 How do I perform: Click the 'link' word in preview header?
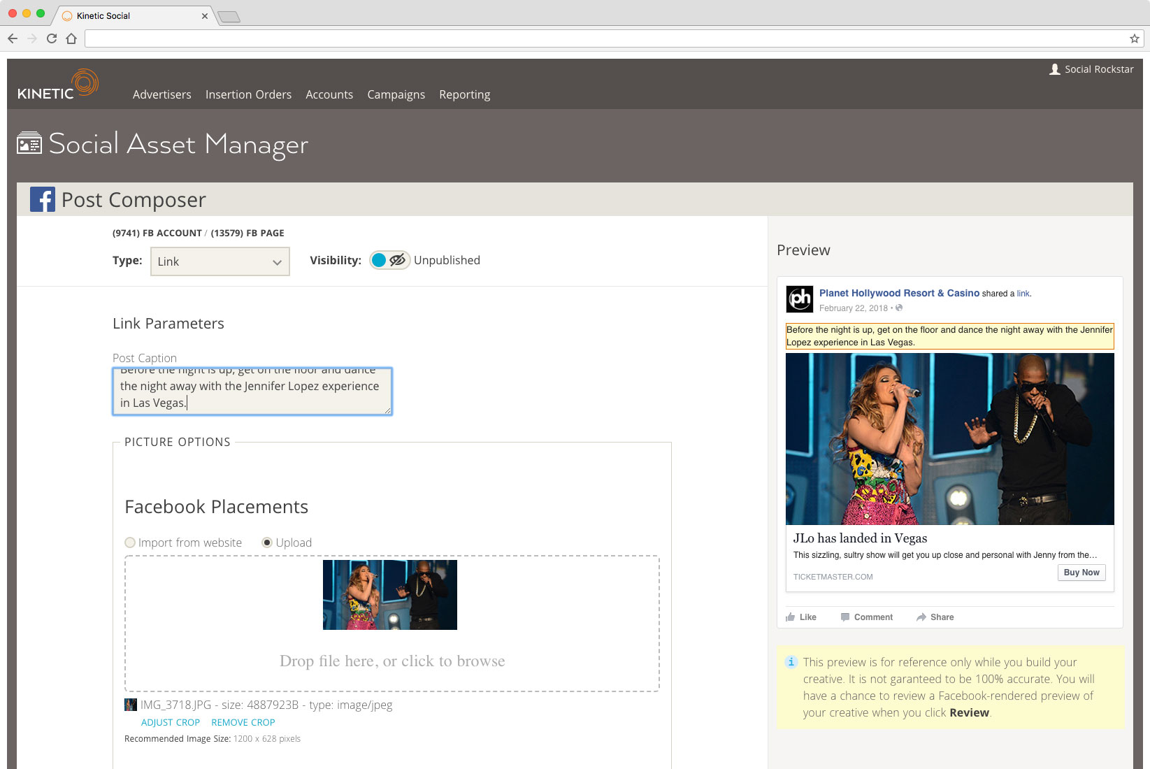click(x=1023, y=294)
